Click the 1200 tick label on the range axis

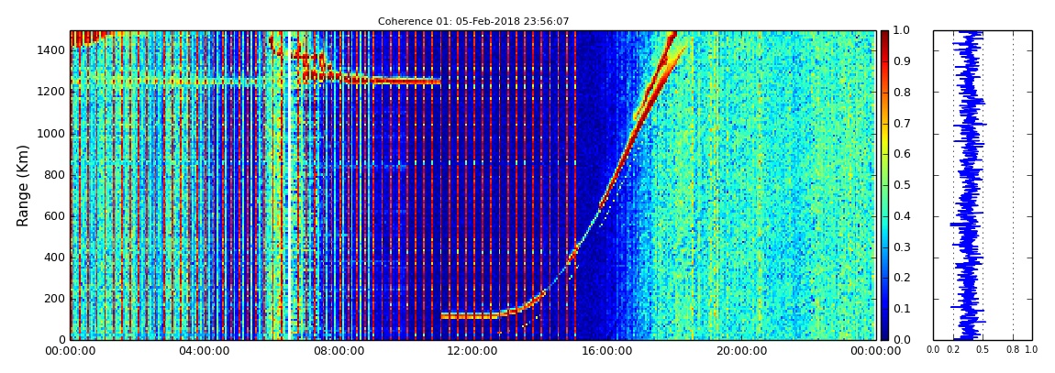[x=51, y=92]
